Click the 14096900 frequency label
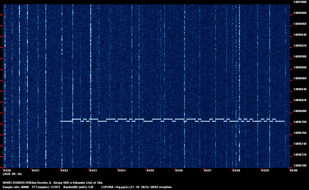Screen dimensions: 309x190 point(300,57)
